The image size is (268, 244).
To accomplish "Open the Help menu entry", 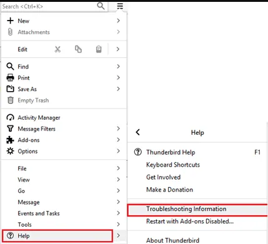I will (64, 236).
